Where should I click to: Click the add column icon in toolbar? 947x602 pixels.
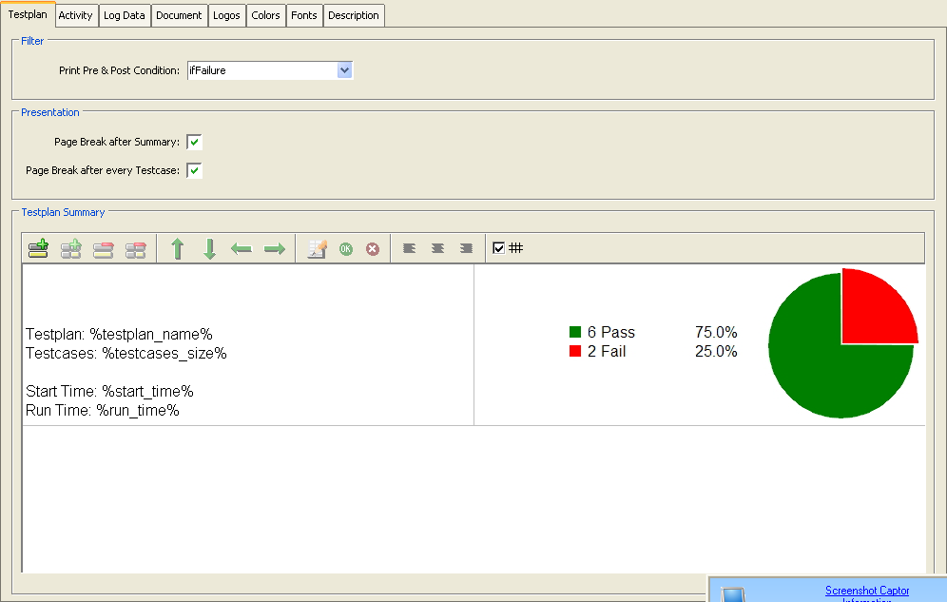click(70, 249)
